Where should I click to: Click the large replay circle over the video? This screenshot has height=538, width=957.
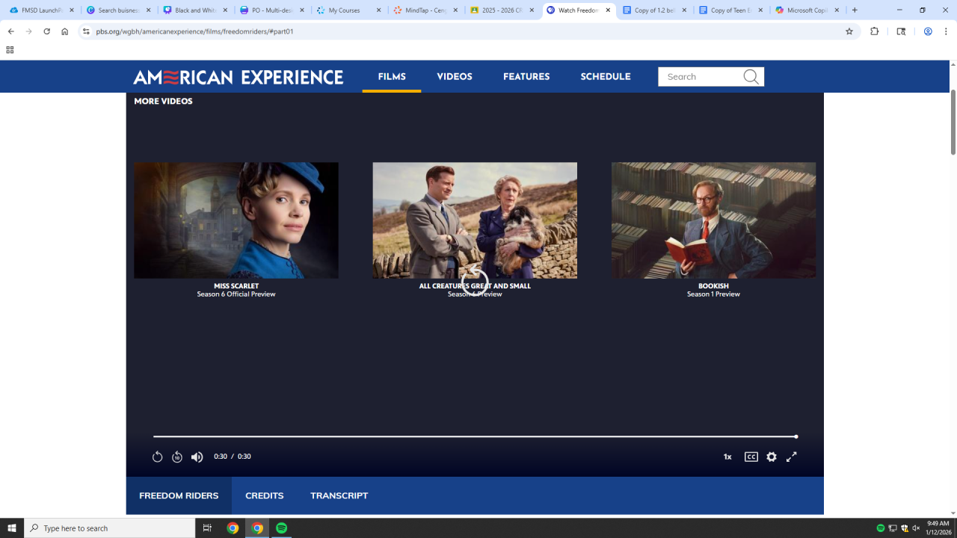click(x=475, y=282)
